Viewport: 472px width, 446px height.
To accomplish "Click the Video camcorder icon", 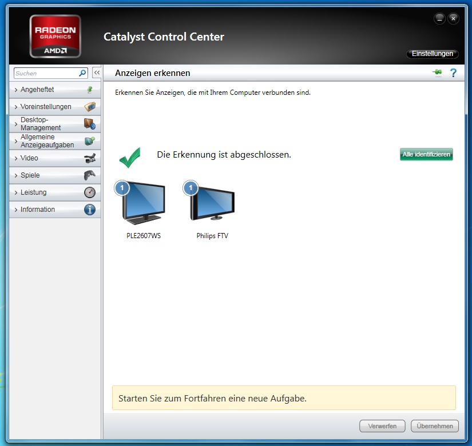I will (90, 158).
